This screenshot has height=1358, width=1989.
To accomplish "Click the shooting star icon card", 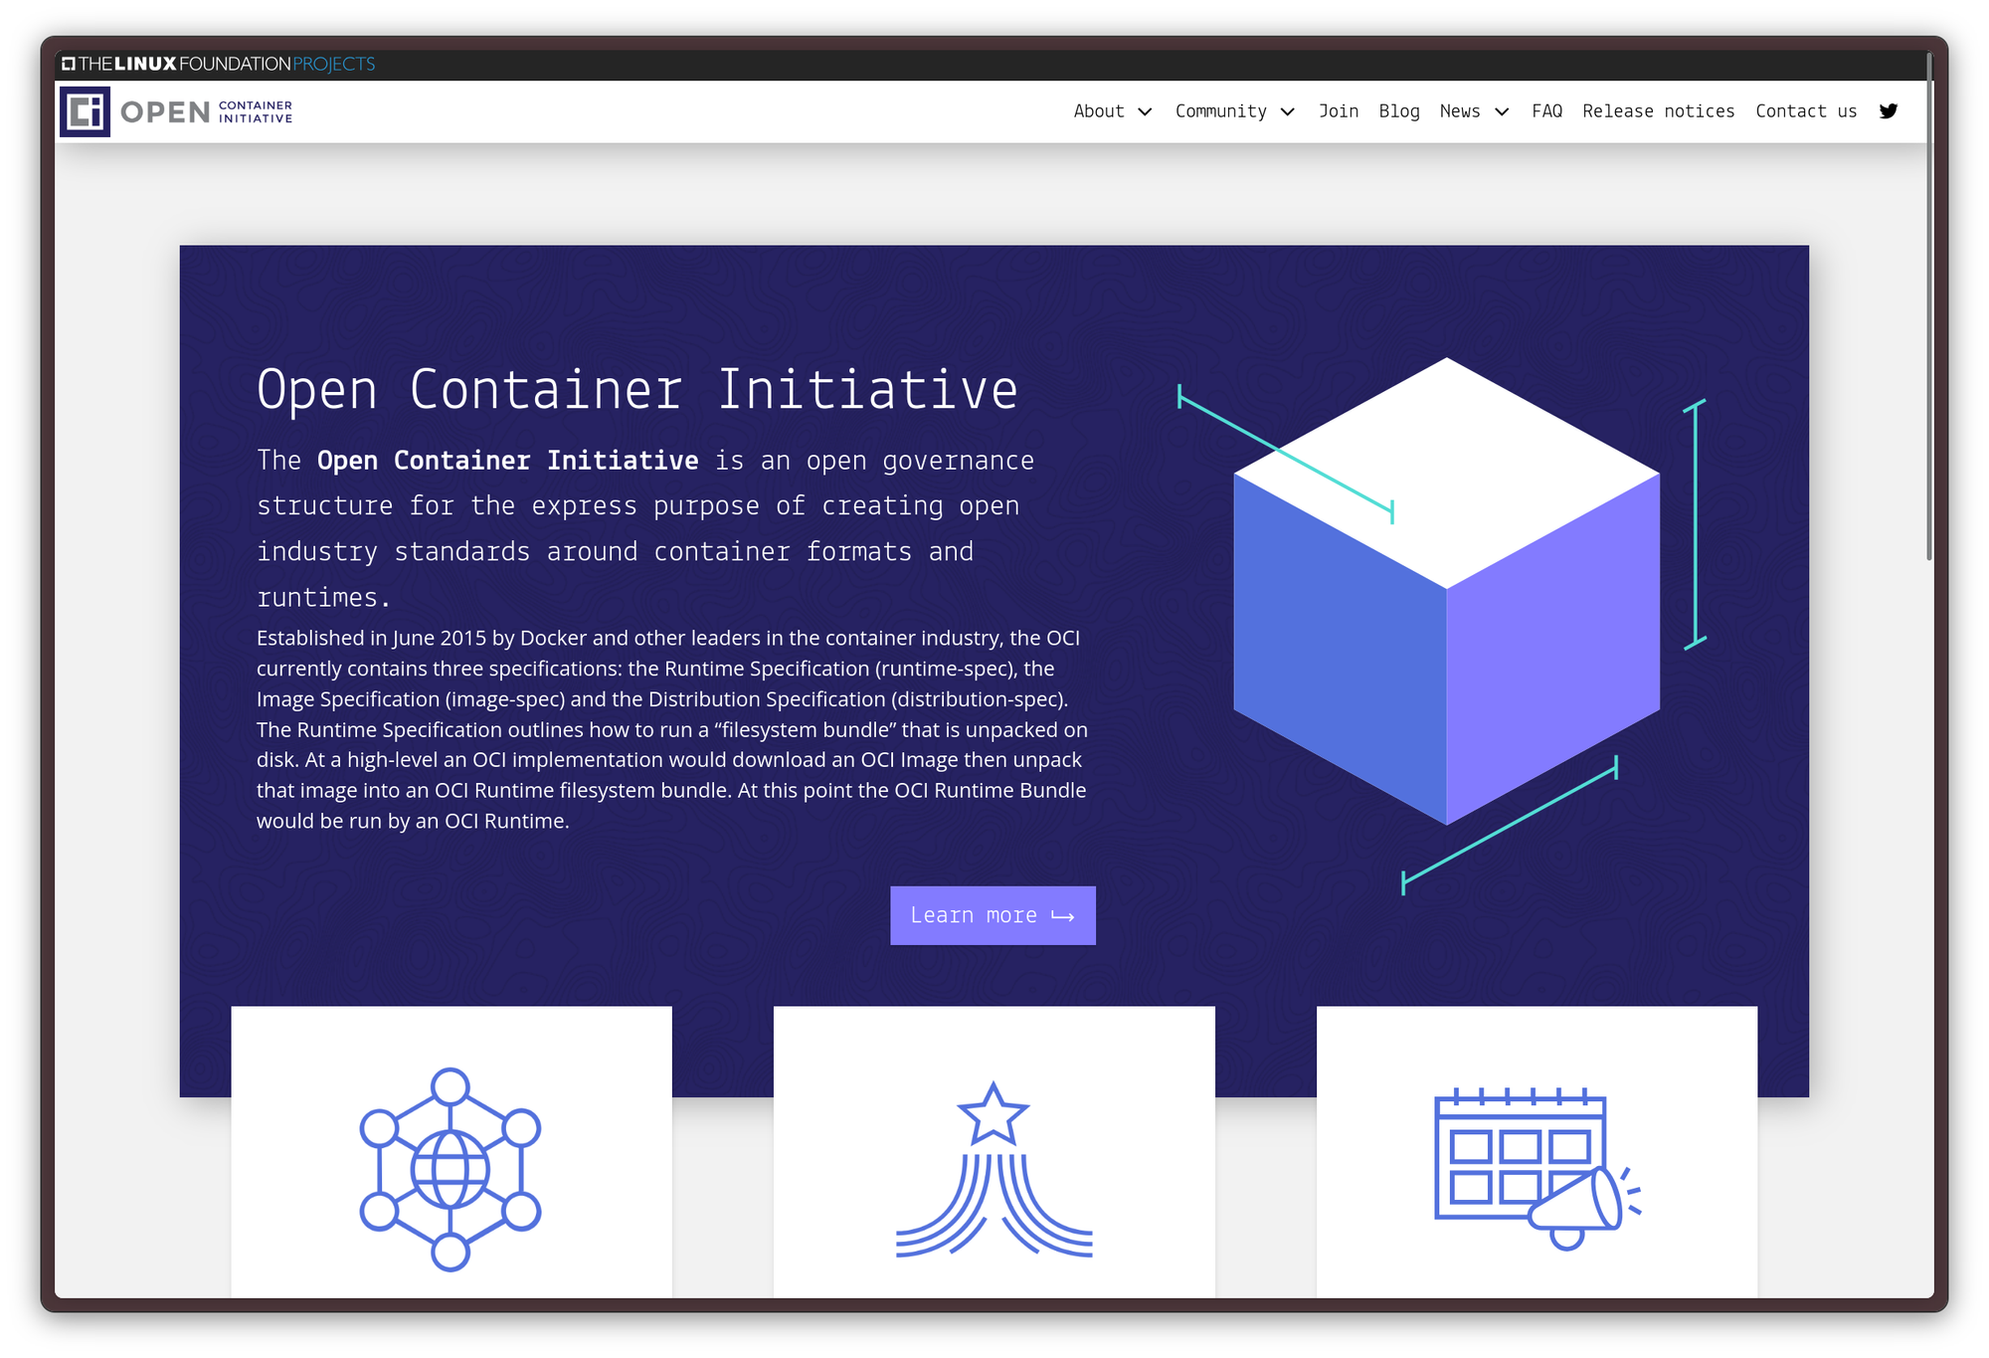I will point(994,1151).
